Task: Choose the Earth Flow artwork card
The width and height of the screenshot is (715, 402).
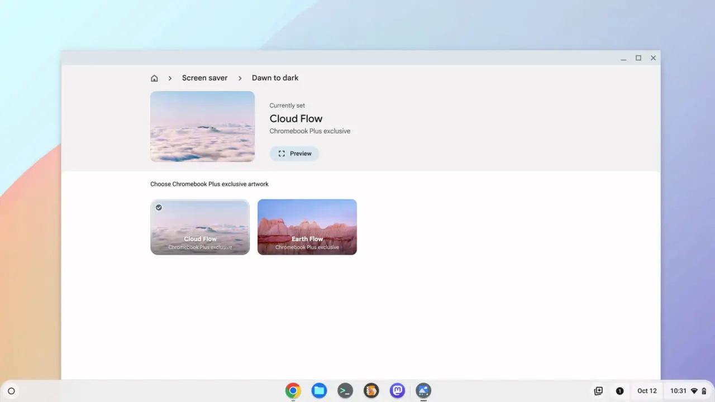Action: tap(307, 227)
